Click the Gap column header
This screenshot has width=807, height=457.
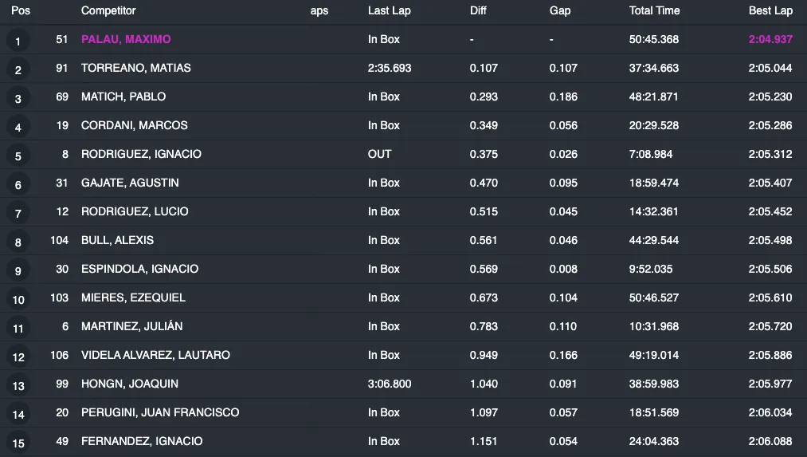click(x=560, y=11)
